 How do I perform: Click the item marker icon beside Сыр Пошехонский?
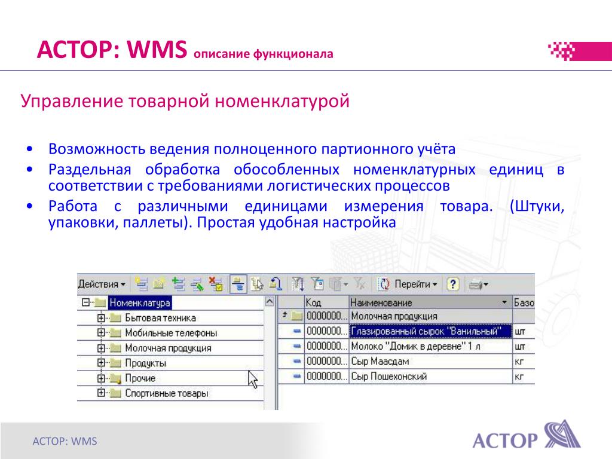[297, 377]
